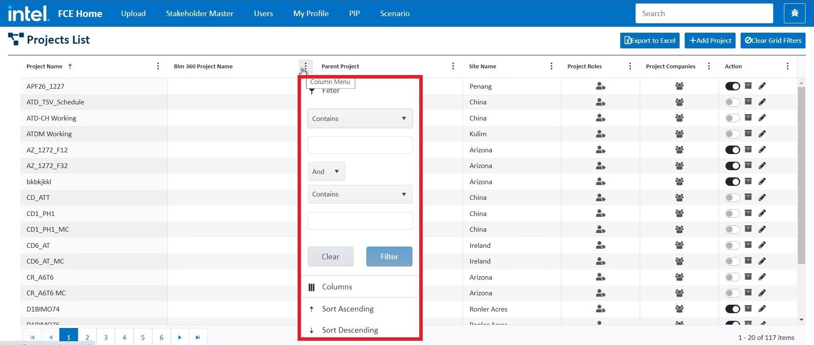
Task: Open Columns option in column menu
Action: coord(337,287)
